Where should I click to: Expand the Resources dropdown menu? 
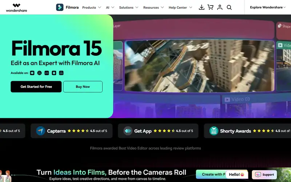click(x=154, y=7)
